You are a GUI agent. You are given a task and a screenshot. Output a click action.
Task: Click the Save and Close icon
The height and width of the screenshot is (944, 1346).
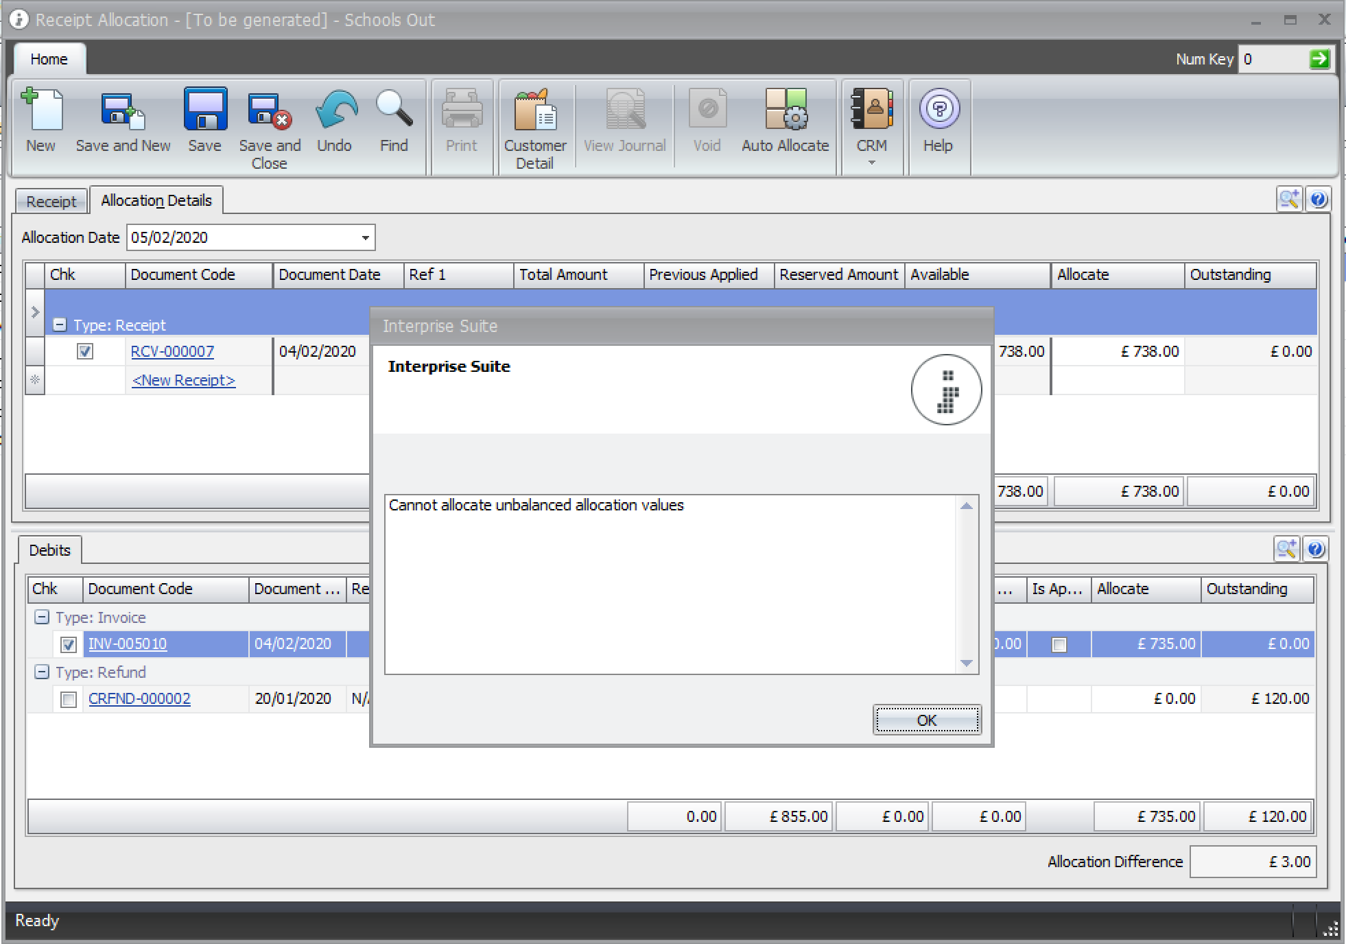click(270, 111)
